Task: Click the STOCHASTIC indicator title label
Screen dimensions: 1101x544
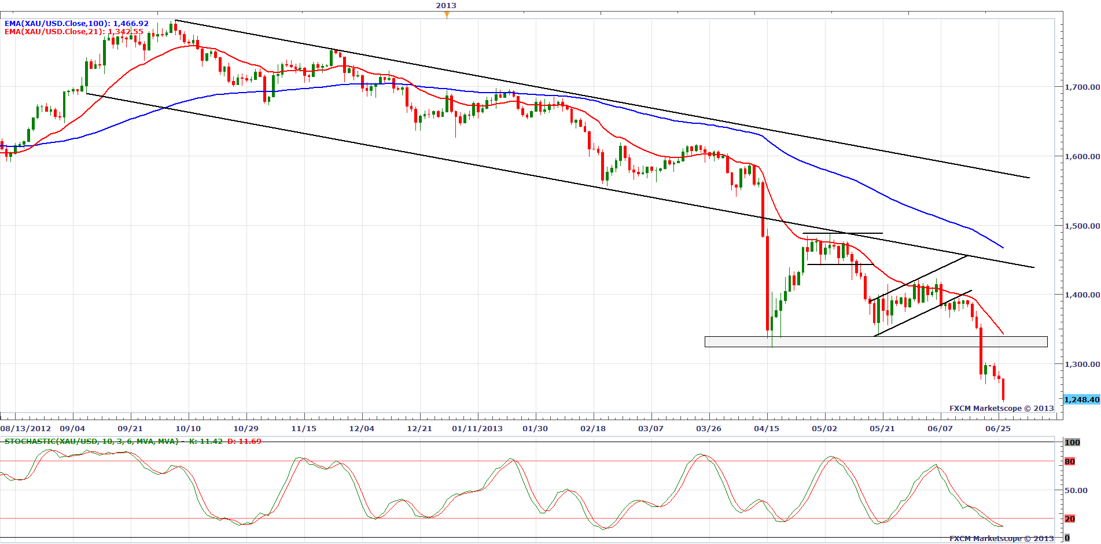Action: (x=132, y=442)
